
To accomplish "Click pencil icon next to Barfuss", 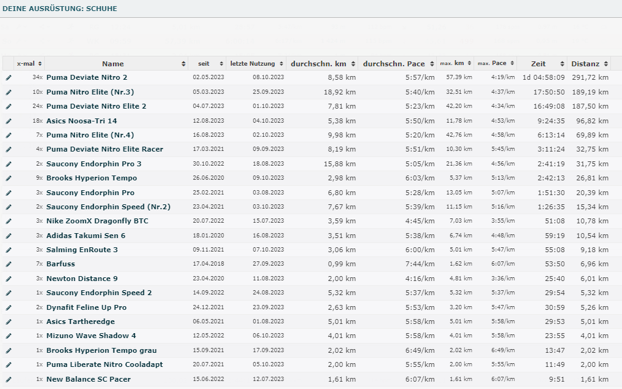I will click(9, 264).
